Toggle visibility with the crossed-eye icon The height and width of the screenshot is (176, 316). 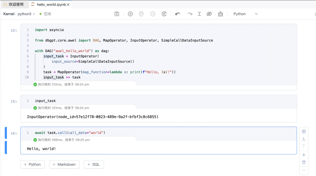(209, 14)
